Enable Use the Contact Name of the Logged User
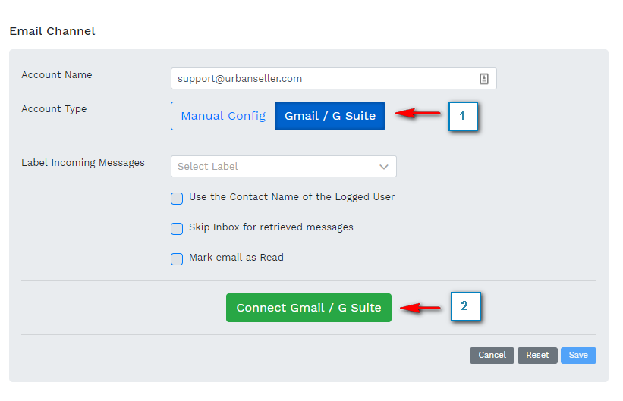Image resolution: width=623 pixels, height=401 pixels. [x=177, y=199]
